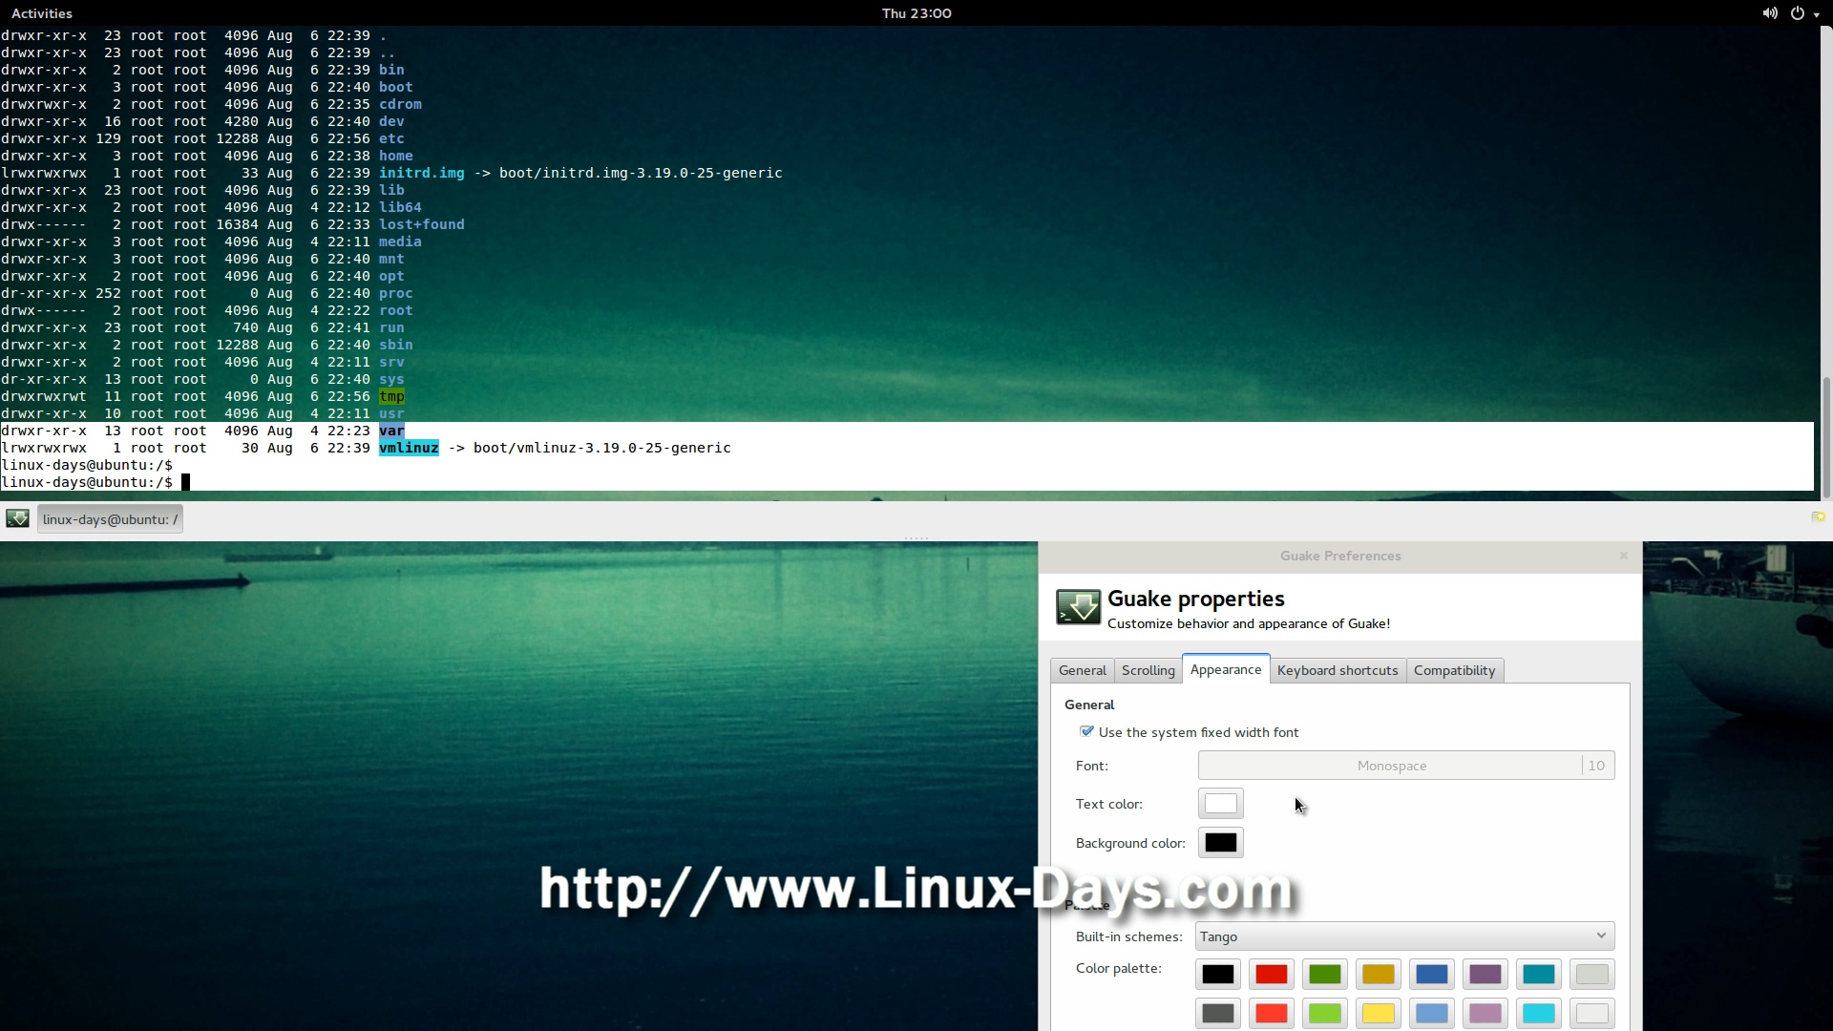
Task: Pick the light purple palette swatch, bottom row
Action: (x=1485, y=1014)
